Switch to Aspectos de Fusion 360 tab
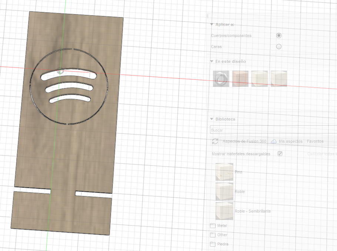The width and height of the screenshot is (337, 251). tap(244, 141)
